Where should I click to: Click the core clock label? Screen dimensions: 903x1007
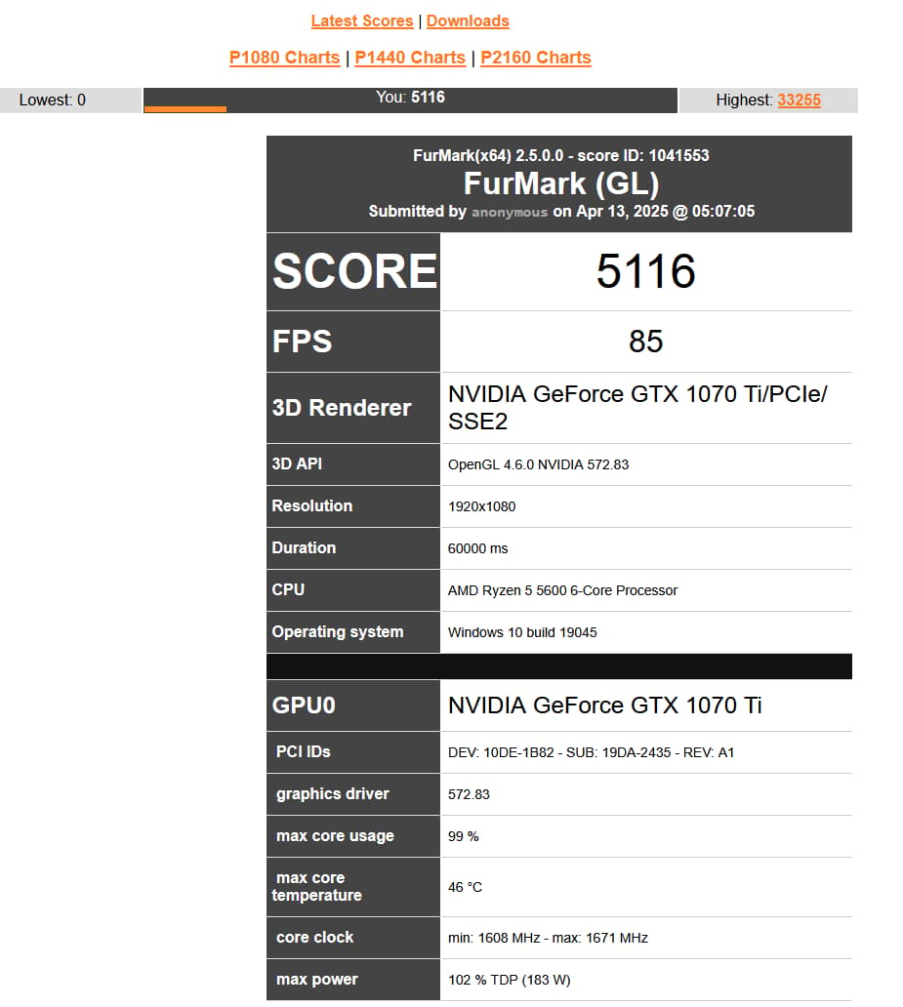314,937
